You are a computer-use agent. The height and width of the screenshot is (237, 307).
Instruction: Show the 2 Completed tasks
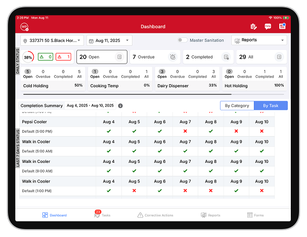(x=207, y=57)
